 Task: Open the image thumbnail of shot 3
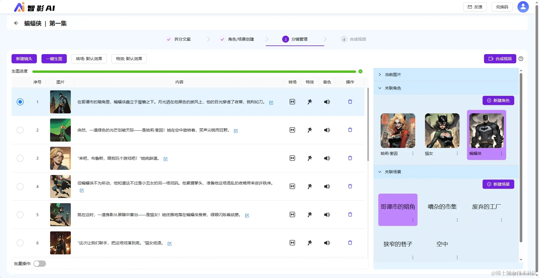[60, 158]
